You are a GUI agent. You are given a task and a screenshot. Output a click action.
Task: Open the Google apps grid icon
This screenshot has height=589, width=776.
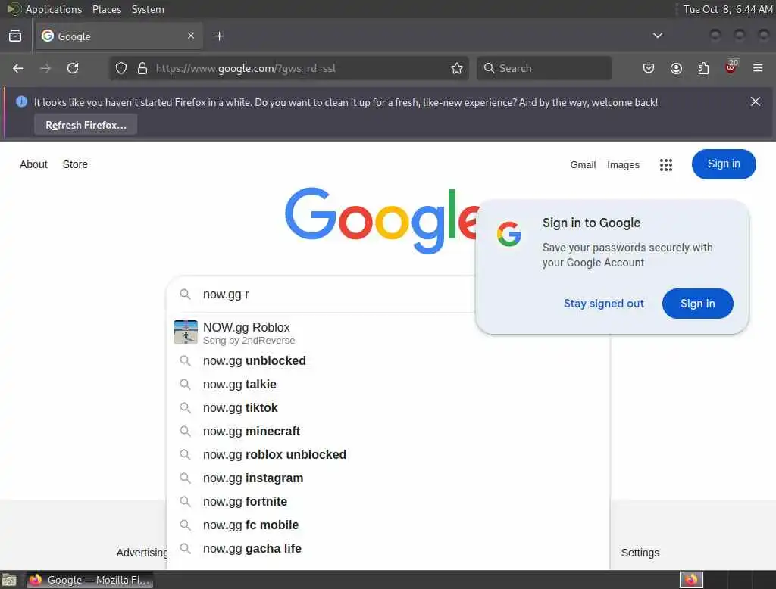tap(665, 165)
